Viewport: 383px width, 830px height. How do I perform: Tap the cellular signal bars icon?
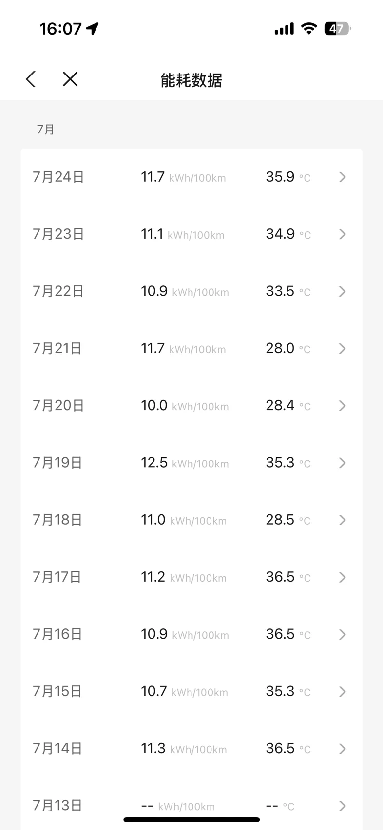(x=284, y=29)
